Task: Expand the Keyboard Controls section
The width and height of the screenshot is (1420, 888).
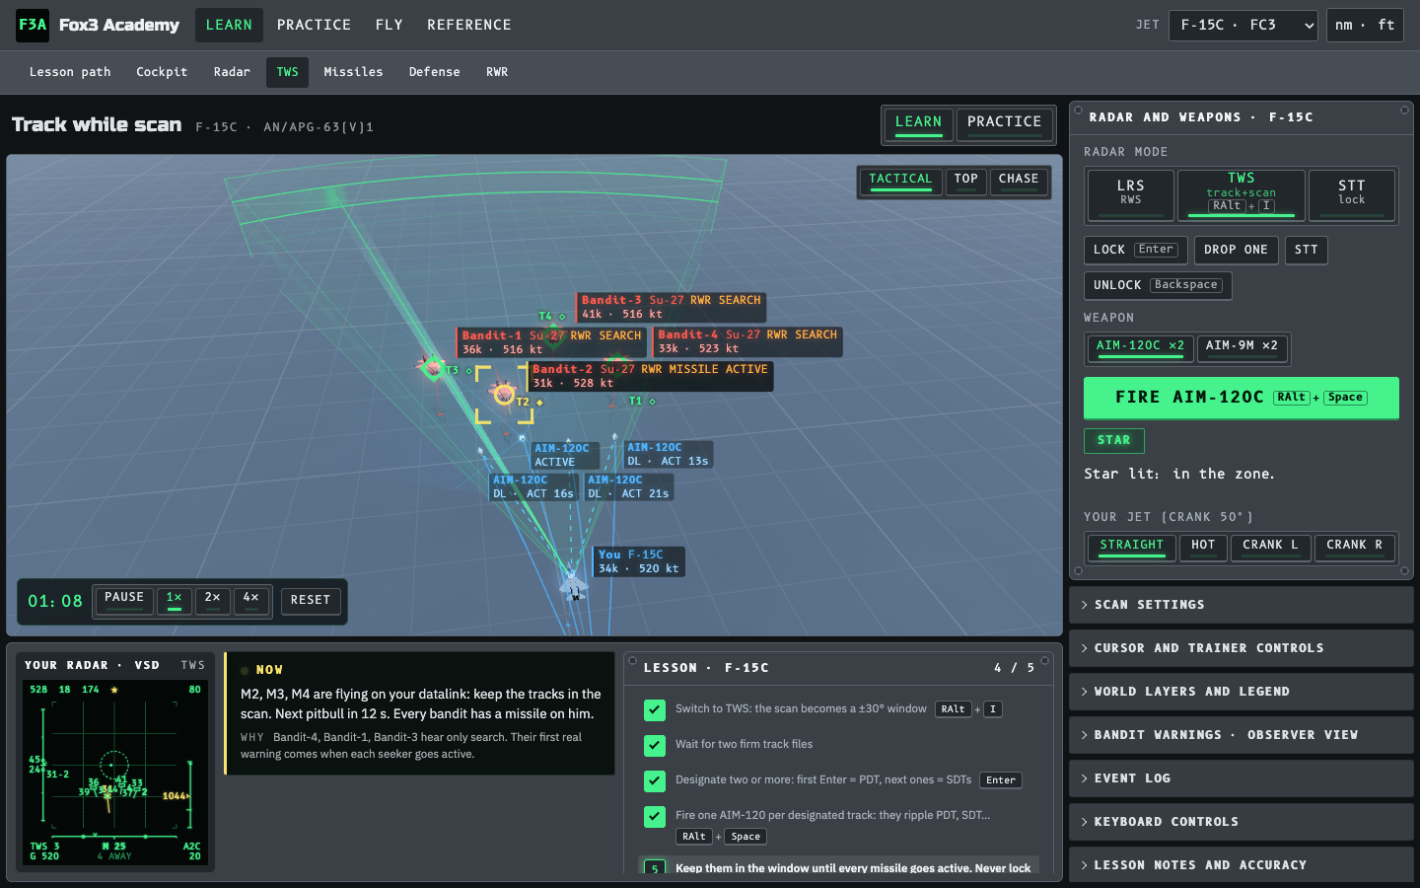Action: coord(1242,822)
